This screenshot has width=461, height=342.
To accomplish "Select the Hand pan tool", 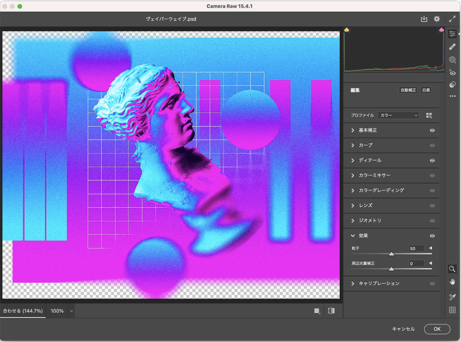I will (452, 282).
